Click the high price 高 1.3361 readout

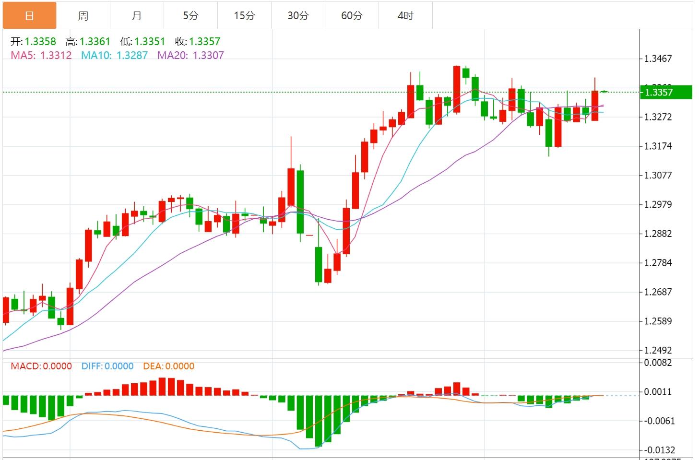coord(88,42)
